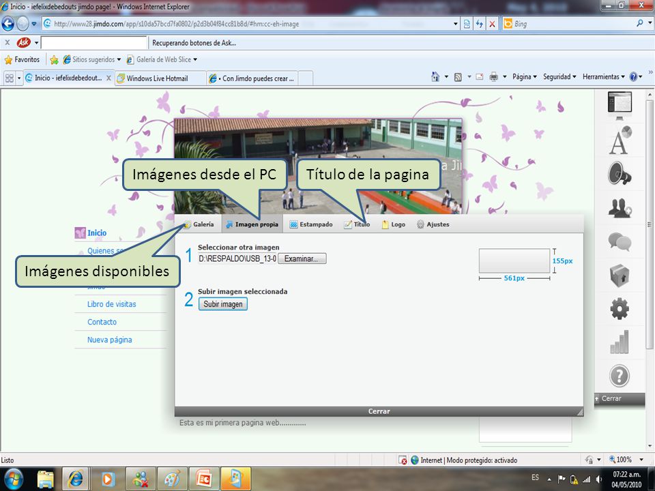Click the Favoritos button
Image resolution: width=655 pixels, height=491 pixels.
pos(22,60)
